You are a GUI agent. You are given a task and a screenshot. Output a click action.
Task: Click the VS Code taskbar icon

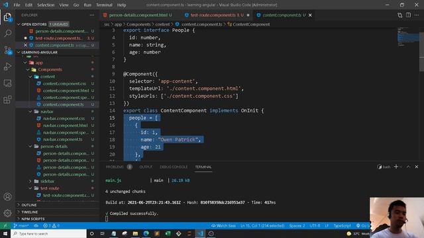click(200, 233)
